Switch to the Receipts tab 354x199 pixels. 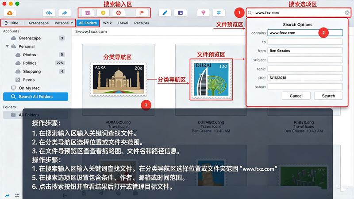click(142, 23)
